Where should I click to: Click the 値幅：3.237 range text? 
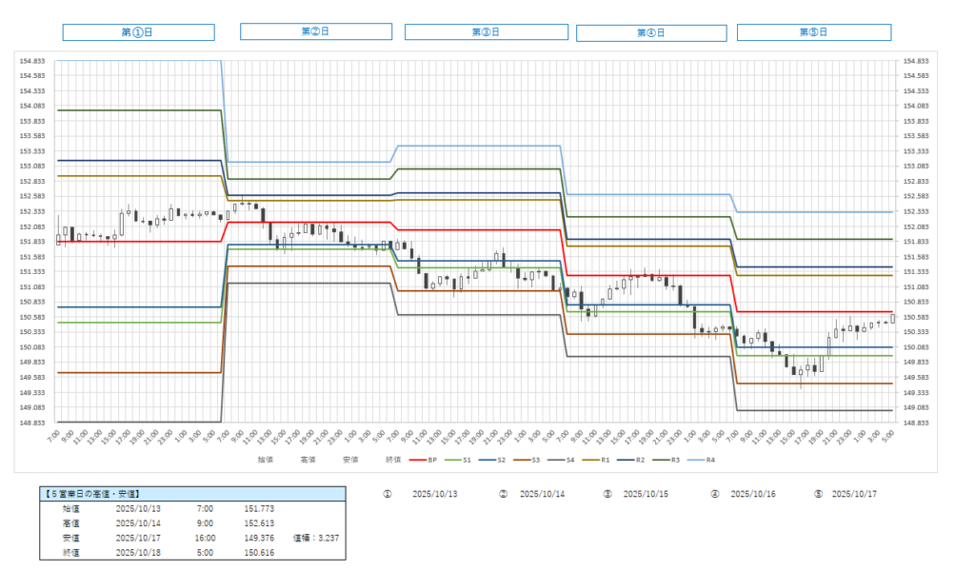(x=316, y=538)
